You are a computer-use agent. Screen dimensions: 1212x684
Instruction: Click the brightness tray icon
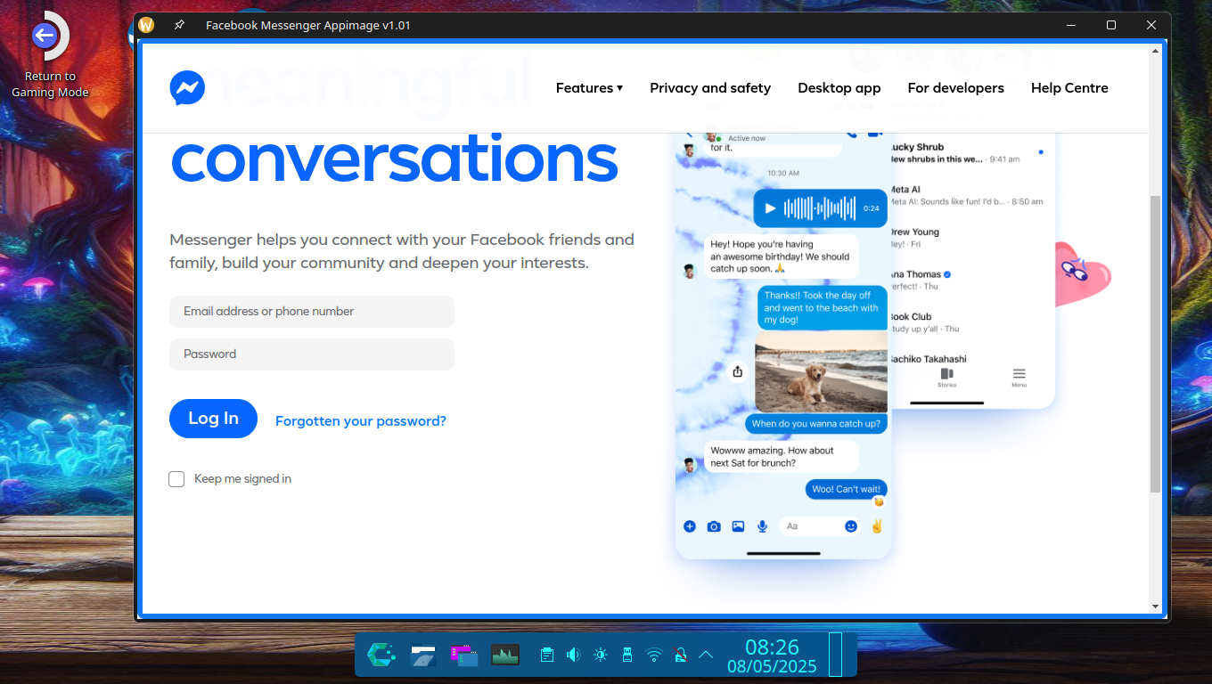pyautogui.click(x=601, y=655)
